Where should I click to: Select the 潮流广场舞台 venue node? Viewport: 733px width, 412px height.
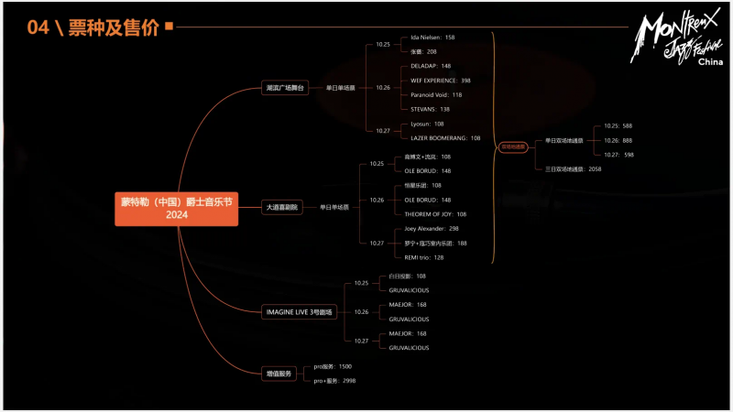point(285,88)
